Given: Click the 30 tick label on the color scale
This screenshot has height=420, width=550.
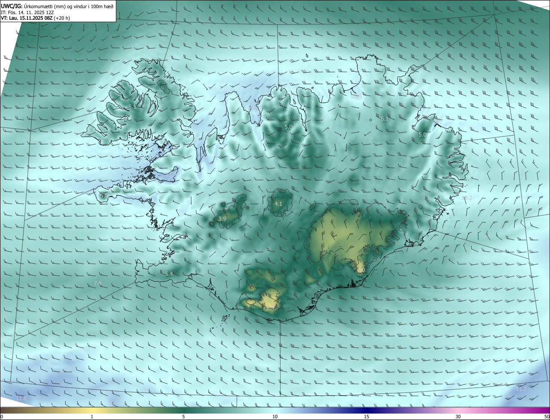Looking at the screenshot, I should click(458, 417).
